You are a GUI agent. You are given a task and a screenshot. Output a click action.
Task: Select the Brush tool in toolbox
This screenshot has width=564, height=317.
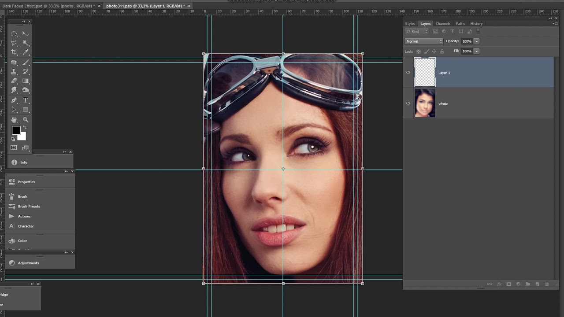(x=26, y=63)
